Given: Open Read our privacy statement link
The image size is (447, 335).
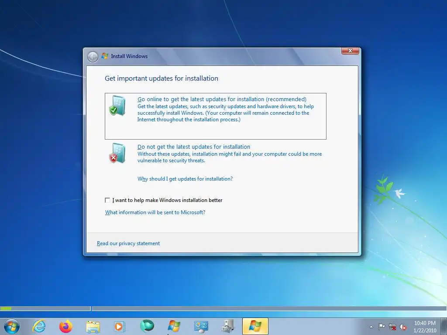Looking at the screenshot, I should click(128, 243).
